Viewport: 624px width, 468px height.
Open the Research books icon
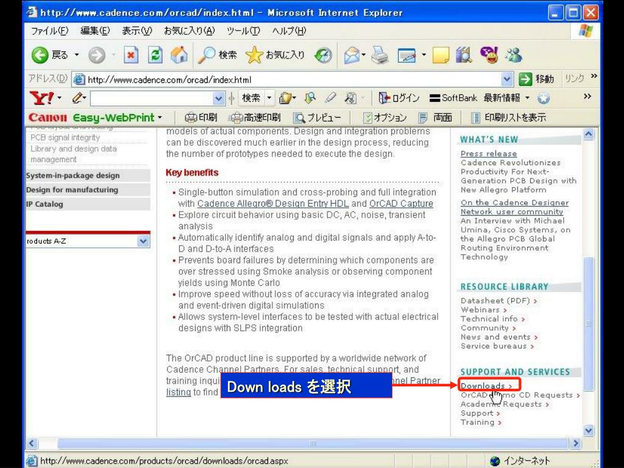[x=464, y=55]
